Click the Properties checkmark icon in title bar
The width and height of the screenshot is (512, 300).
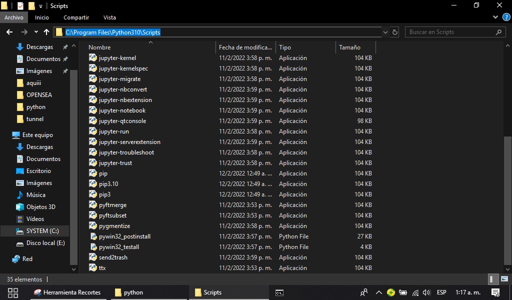[20, 6]
